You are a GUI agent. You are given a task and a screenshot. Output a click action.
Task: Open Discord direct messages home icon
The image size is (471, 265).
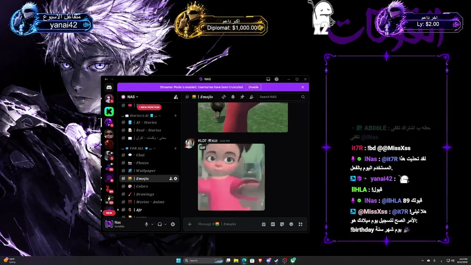point(109,88)
